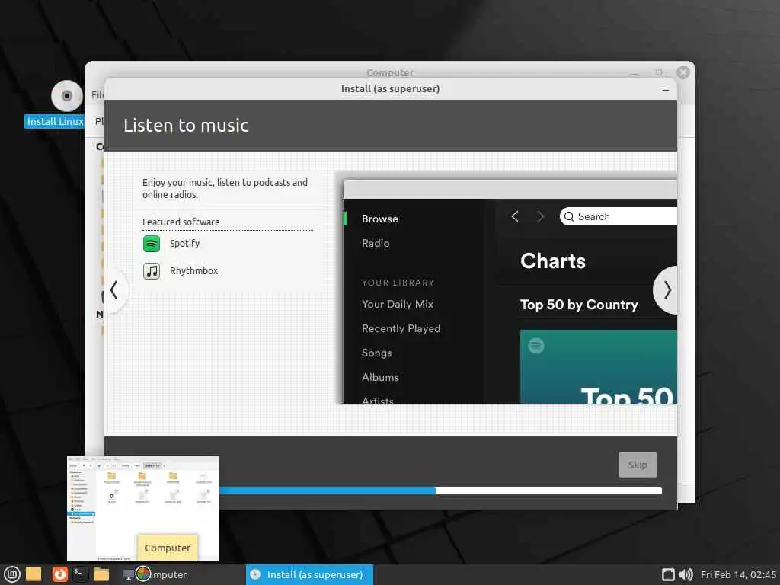Click the Rhythmbox label text

[193, 270]
